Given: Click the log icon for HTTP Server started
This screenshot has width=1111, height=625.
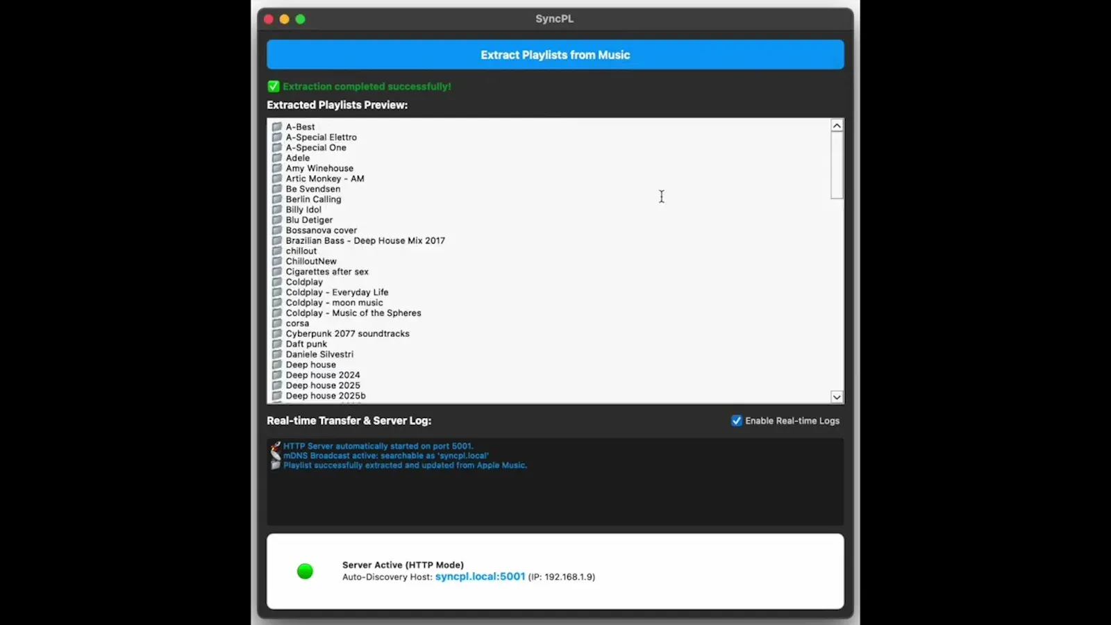Looking at the screenshot, I should [276, 447].
